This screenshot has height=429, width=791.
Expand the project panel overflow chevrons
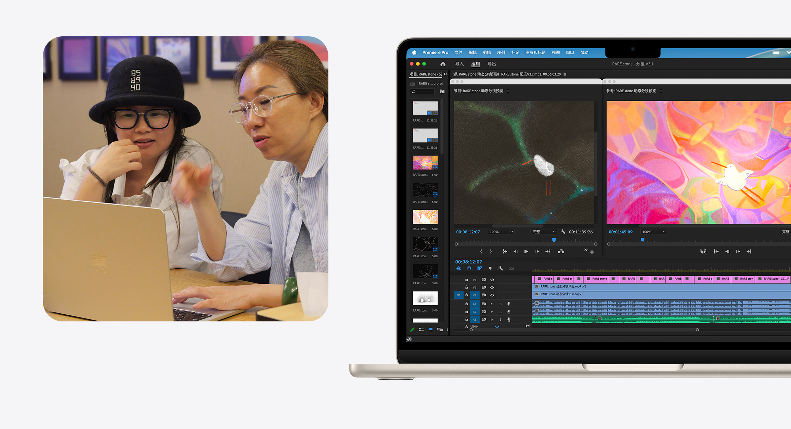pyautogui.click(x=445, y=74)
